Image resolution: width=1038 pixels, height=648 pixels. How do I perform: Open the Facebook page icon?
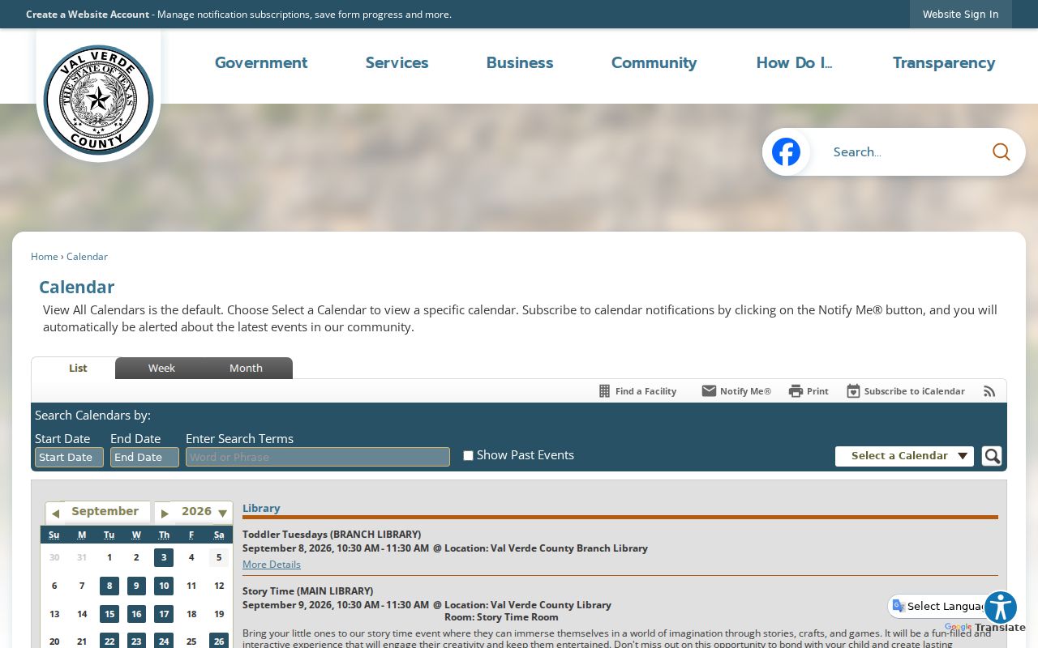coord(786,151)
